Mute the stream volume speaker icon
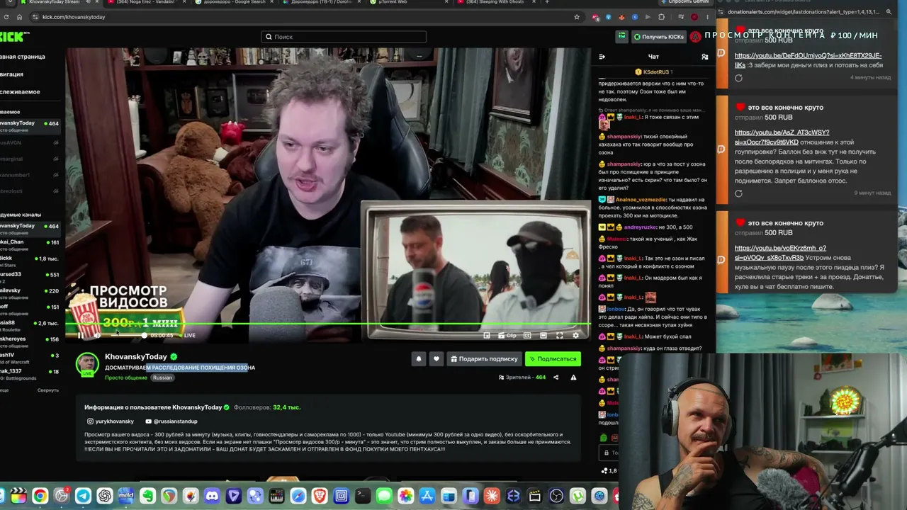The image size is (907, 510). 97,335
